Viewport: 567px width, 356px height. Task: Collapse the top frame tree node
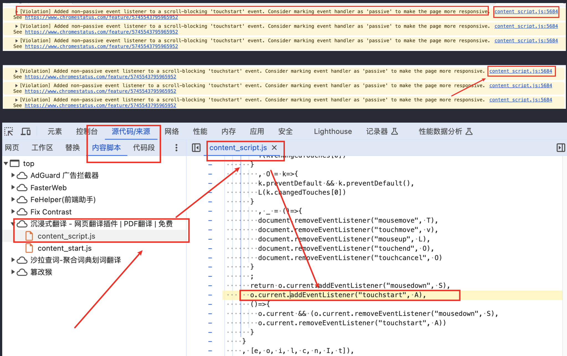6,164
